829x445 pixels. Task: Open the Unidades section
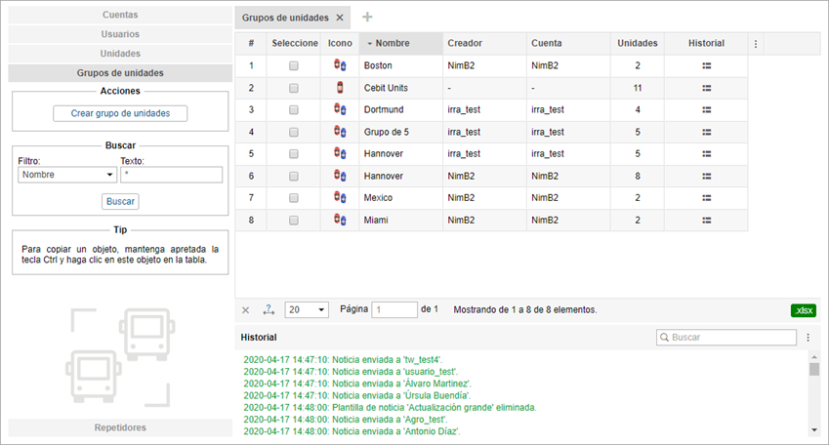(119, 54)
